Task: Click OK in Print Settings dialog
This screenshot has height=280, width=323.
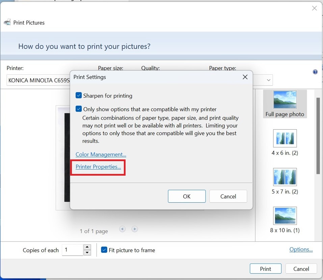Action: 187,196
